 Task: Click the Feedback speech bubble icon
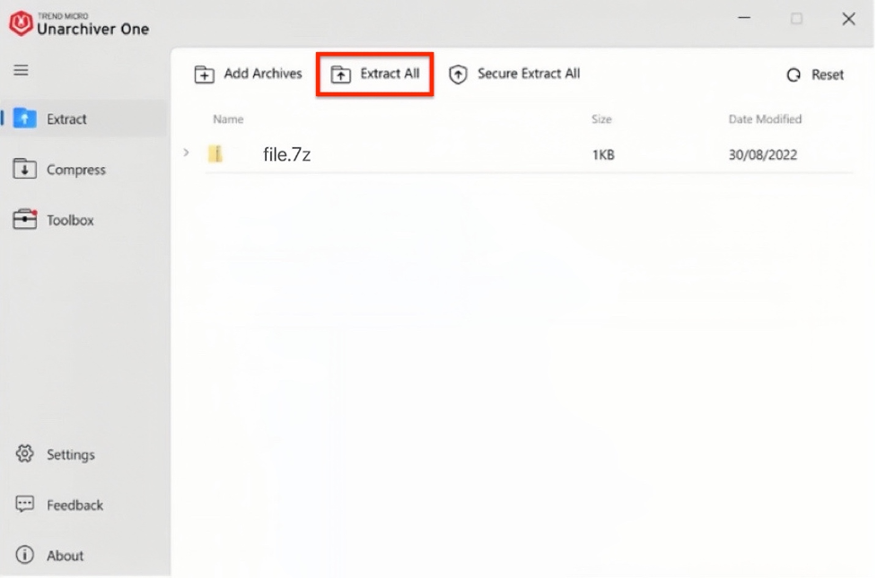click(24, 504)
